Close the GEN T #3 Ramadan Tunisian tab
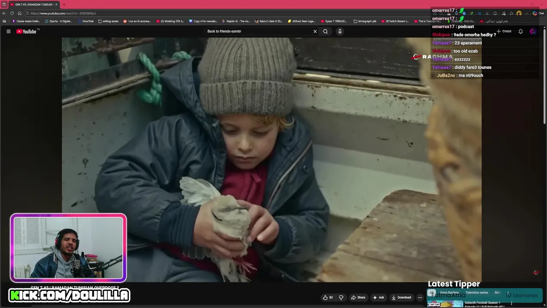 (56, 4)
